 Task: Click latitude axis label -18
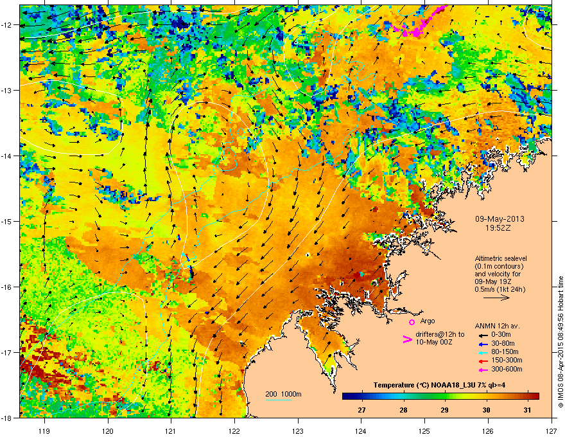[x=6, y=418]
